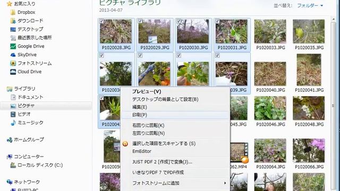
Task: Click the 2013-04-07 date label
Action: (x=111, y=10)
